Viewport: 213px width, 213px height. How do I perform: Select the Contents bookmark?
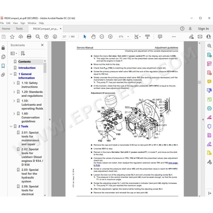(x=24, y=61)
